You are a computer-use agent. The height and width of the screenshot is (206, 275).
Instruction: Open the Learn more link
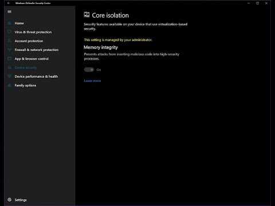pos(92,81)
